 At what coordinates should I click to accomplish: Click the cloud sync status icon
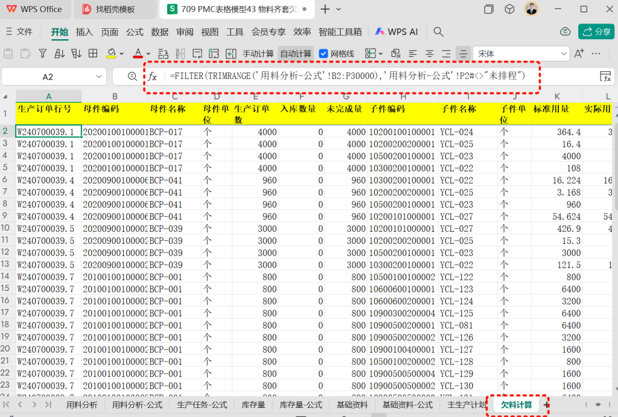click(565, 31)
